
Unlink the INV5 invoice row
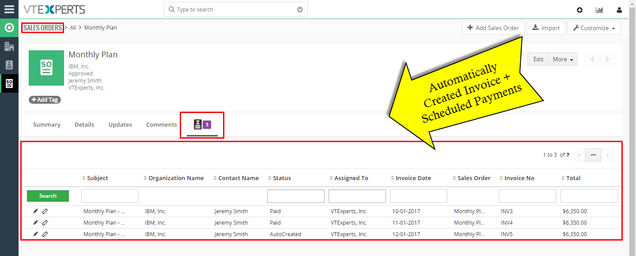pos(45,234)
